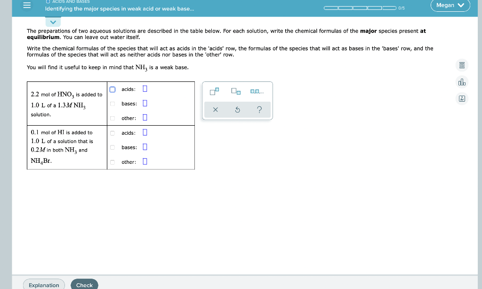Image resolution: width=482 pixels, height=289 pixels.
Task: Open the calculator tool
Action: pyautogui.click(x=462, y=65)
